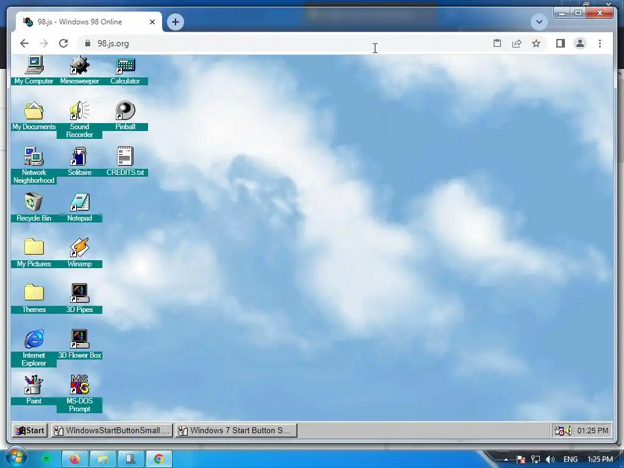Open a new browser tab
Image resolution: width=624 pixels, height=468 pixels.
(x=175, y=22)
